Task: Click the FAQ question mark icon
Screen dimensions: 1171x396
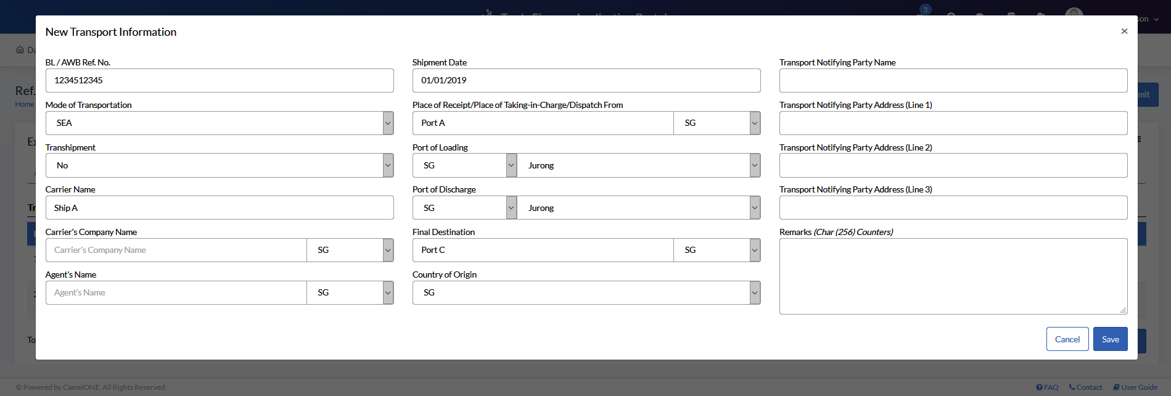Action: tap(1039, 387)
